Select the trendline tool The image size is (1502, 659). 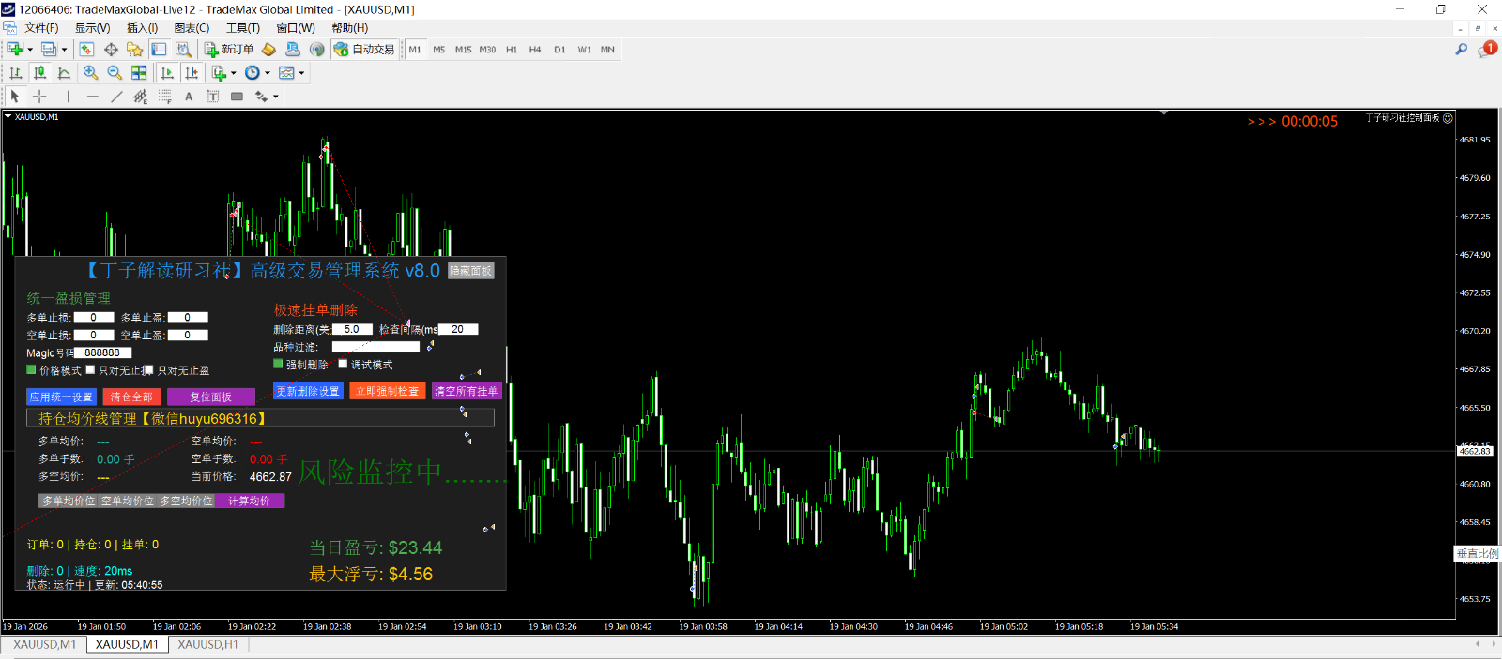coord(116,96)
